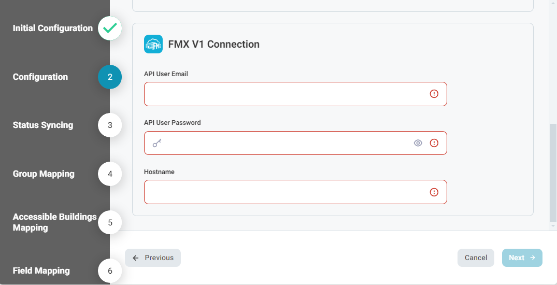Open the Initial Configuration step label
The height and width of the screenshot is (285, 557).
(x=52, y=28)
